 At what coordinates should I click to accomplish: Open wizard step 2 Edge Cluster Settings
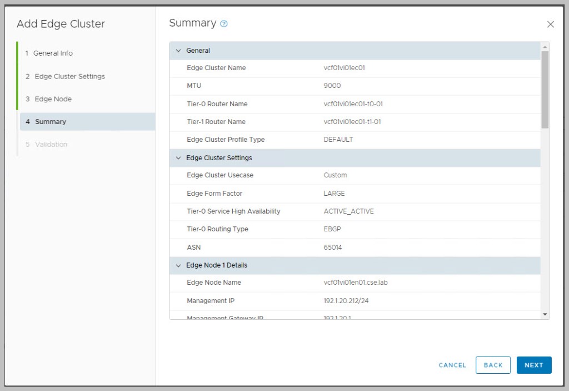69,76
